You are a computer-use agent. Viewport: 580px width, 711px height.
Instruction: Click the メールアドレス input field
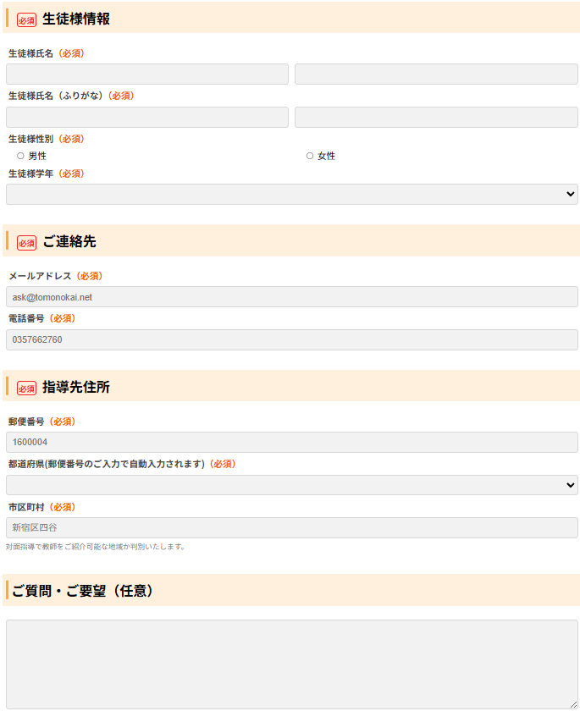(x=291, y=297)
